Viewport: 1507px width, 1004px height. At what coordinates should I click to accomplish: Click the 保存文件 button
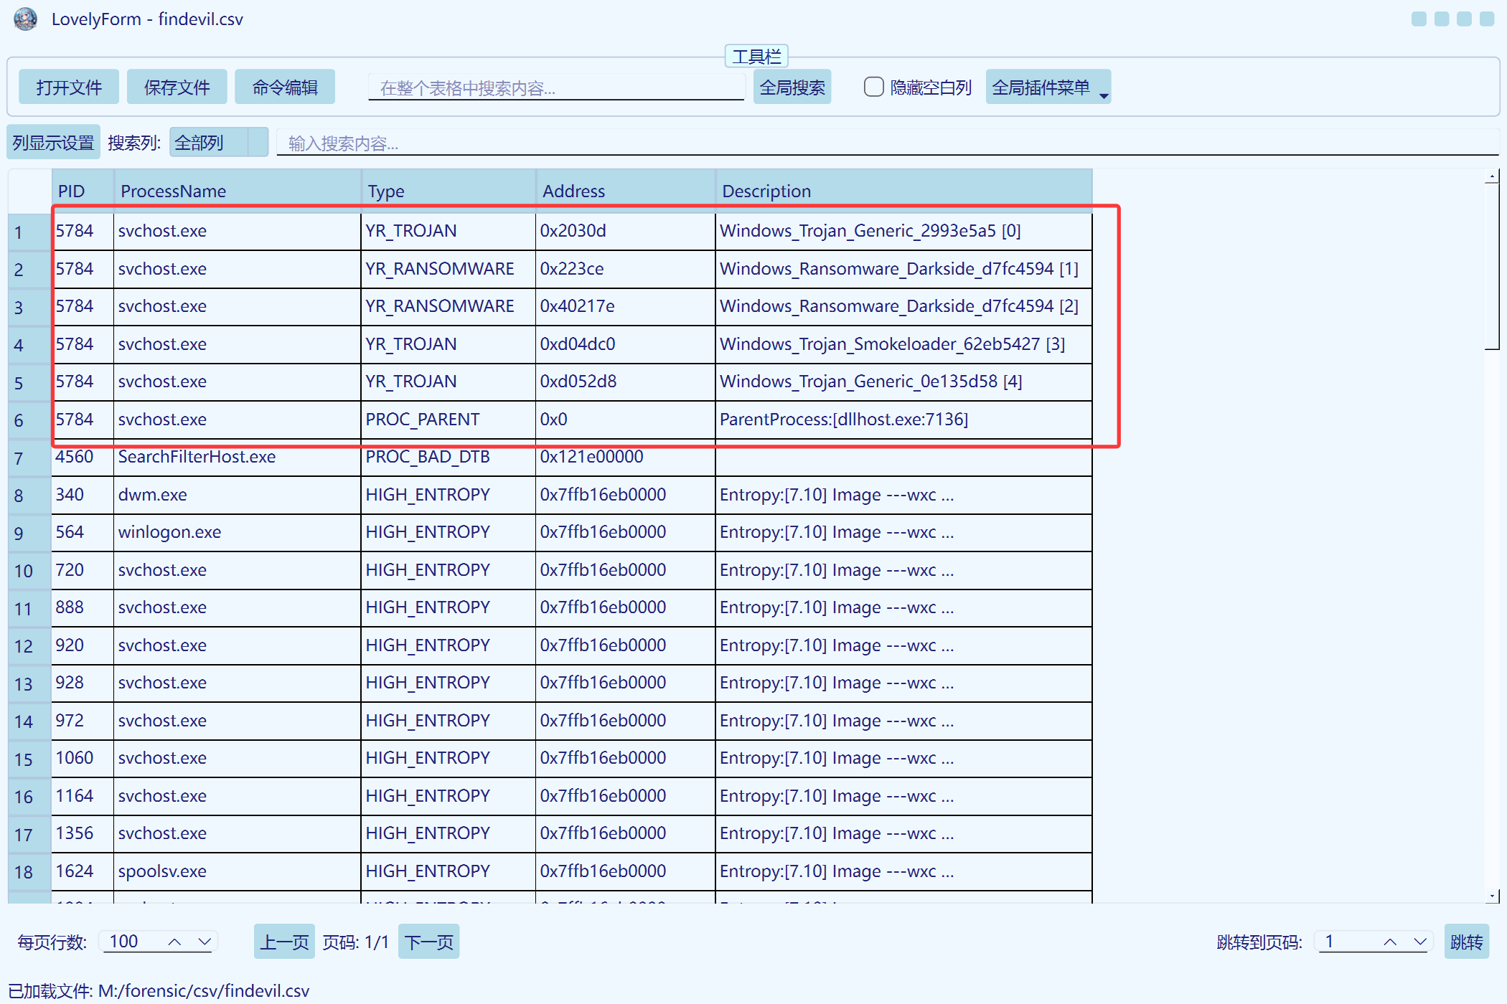coord(177,87)
